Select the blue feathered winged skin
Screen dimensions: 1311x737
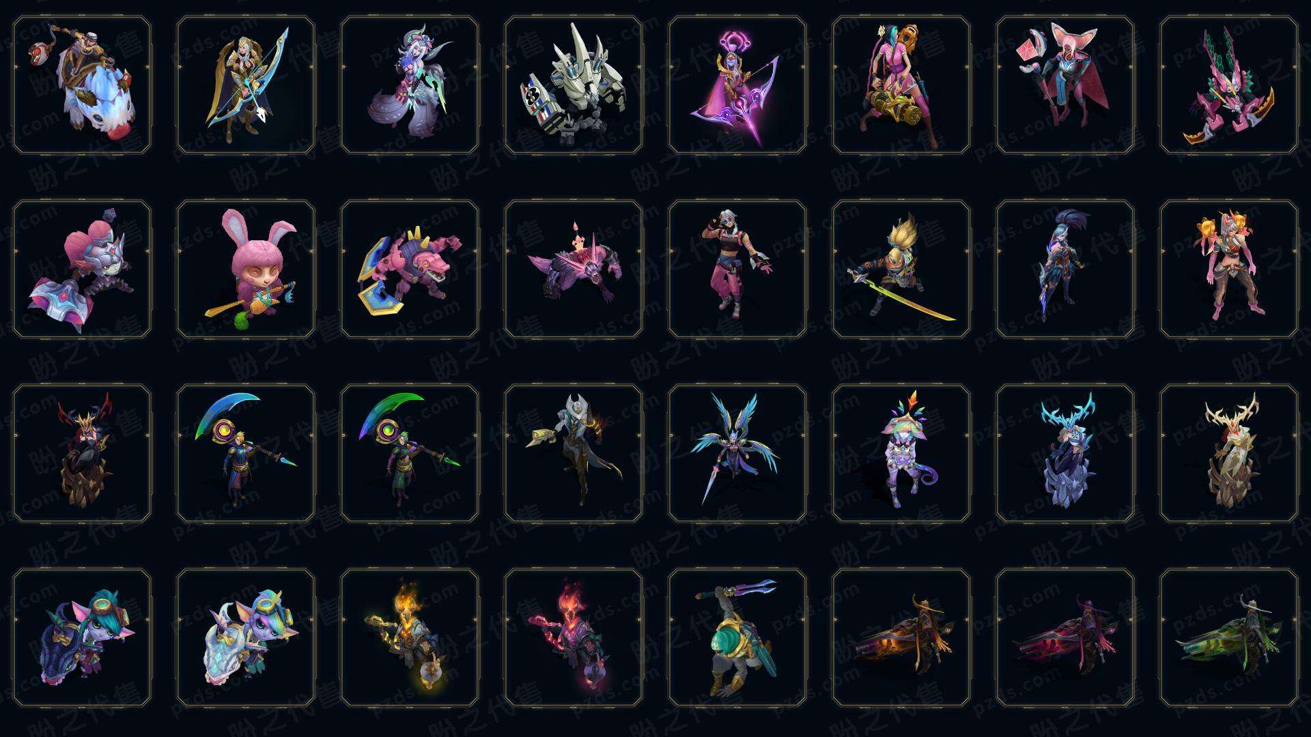pyautogui.click(x=737, y=453)
